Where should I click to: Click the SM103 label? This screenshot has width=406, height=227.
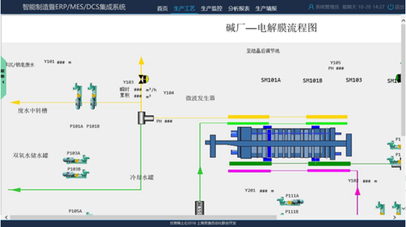(x=354, y=80)
